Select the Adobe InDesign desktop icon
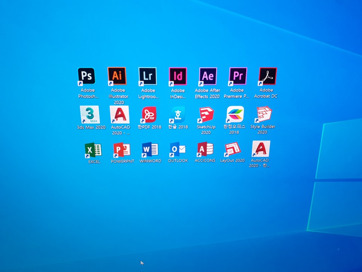 click(x=178, y=76)
